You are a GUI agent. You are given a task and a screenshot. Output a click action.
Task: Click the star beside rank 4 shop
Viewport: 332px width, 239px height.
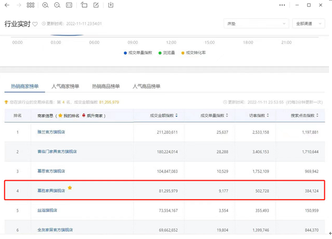tap(70, 188)
